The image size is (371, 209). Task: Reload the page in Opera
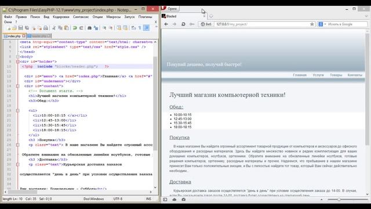pos(183,24)
